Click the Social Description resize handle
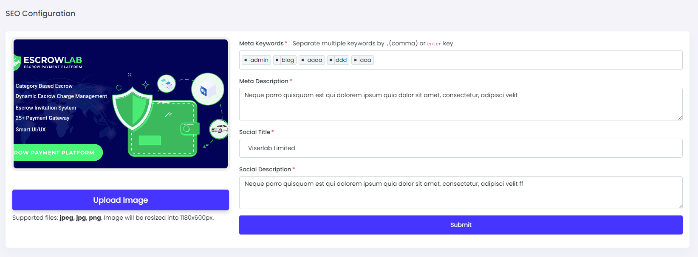This screenshot has width=698, height=257. [680, 206]
